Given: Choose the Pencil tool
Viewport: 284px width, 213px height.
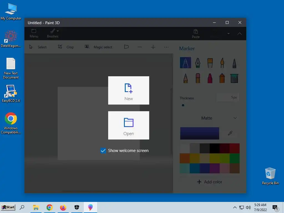Looking at the screenshot, I should point(186,78).
